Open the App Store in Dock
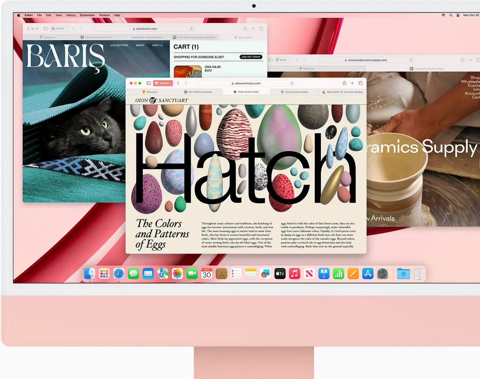Viewport: 480px width, 379px height. click(368, 274)
